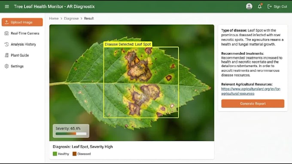Screen dimensions: 292x164
Task: Click the Relevant Agricultural Resources heading
Action: pyautogui.click(x=247, y=84)
